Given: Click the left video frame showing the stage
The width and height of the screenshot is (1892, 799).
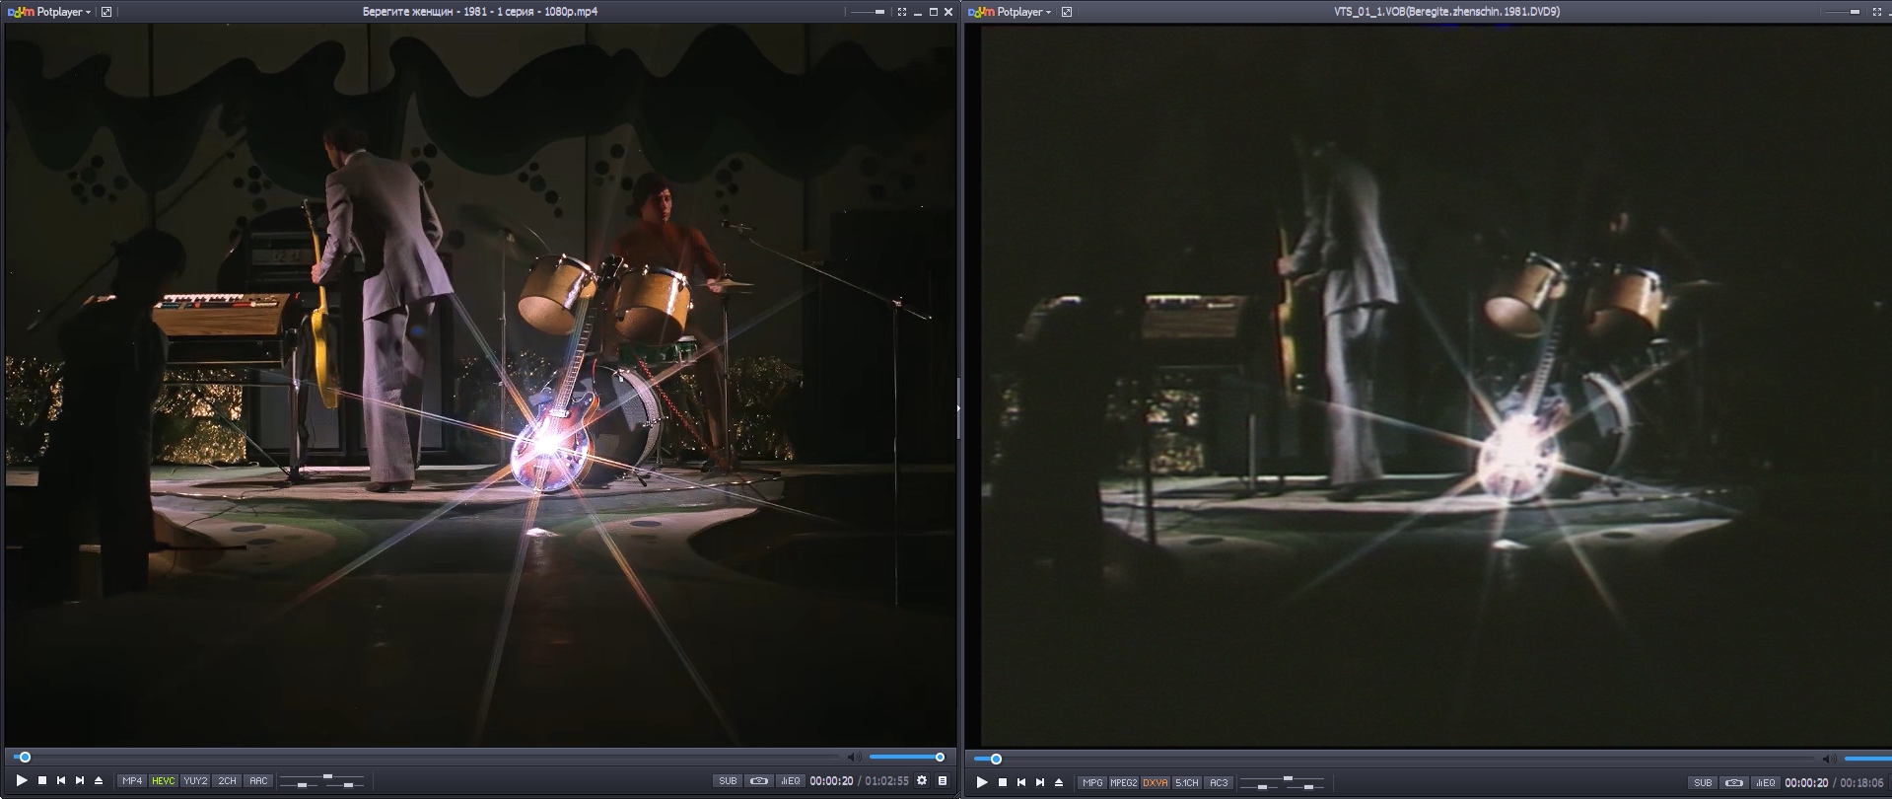Looking at the screenshot, I should point(480,385).
